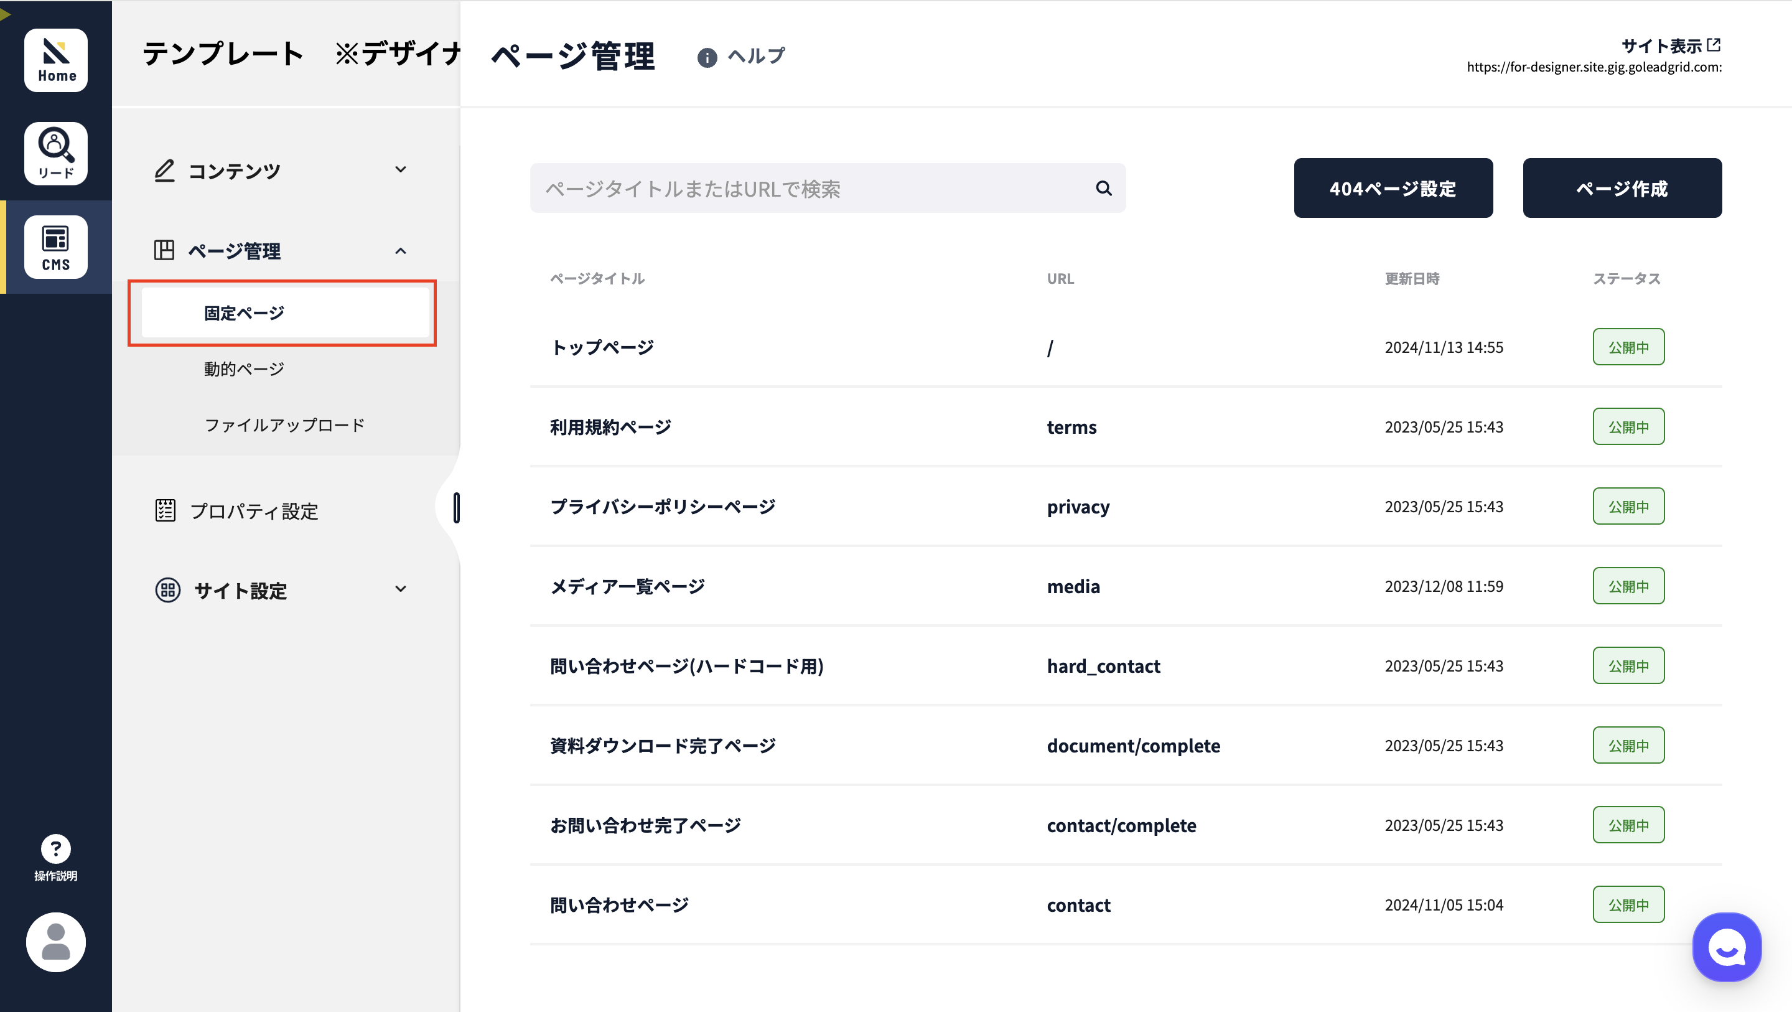Viewport: 1792px width, 1012px height.
Task: Open プロパティ設定 in the sidebar
Action: tap(254, 511)
